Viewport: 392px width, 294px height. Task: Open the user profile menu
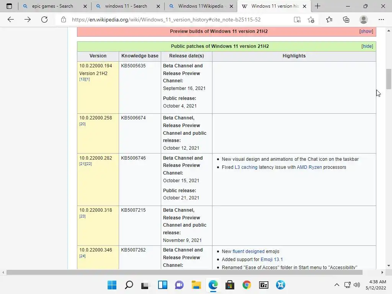pos(364,20)
